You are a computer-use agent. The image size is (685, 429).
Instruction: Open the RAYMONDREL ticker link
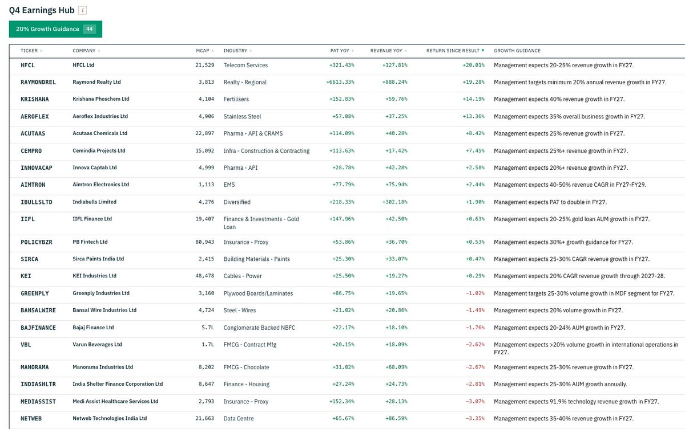38,83
